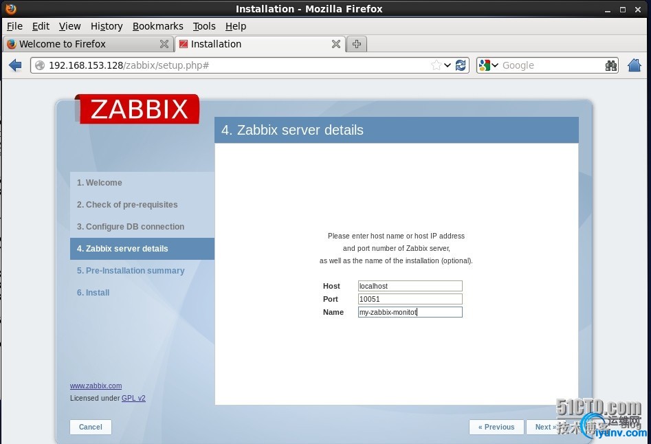Open the History menu
Screen dimensions: 651x444
107,26
